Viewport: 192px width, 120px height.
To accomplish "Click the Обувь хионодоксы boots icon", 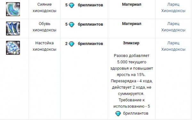I will 13,28.
